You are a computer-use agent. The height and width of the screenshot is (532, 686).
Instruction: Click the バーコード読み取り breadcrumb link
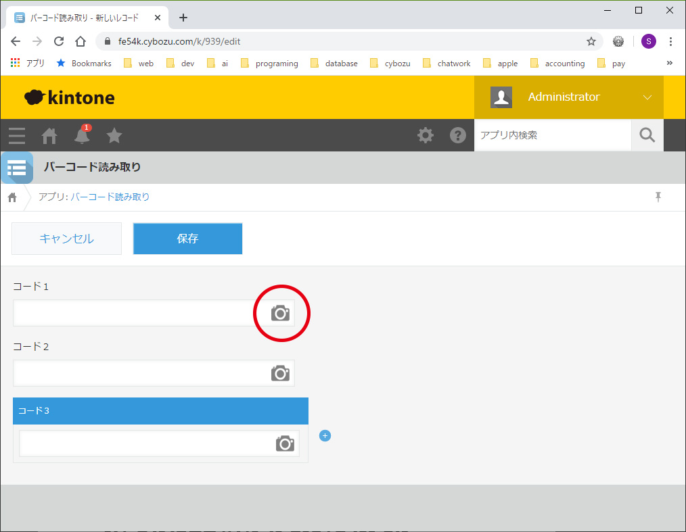(x=110, y=197)
